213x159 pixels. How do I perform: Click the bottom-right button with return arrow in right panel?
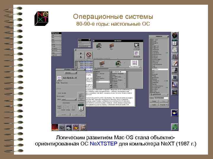[164, 105]
